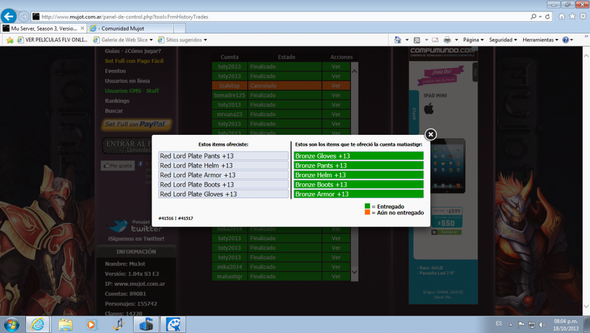Open Internet Explorer from the taskbar
Screen dimensions: 590x333
coord(37,324)
